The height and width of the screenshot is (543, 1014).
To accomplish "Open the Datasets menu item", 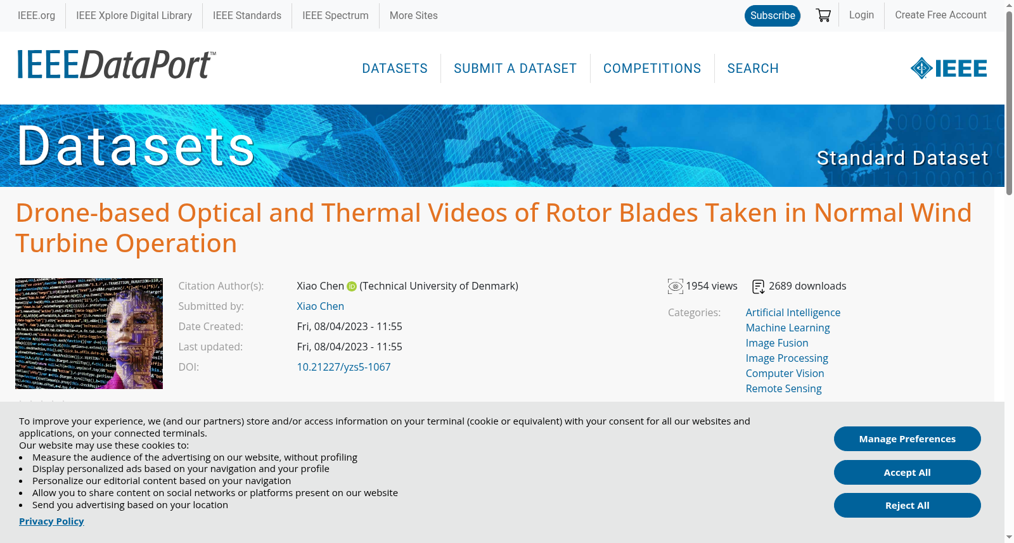I will coord(395,68).
